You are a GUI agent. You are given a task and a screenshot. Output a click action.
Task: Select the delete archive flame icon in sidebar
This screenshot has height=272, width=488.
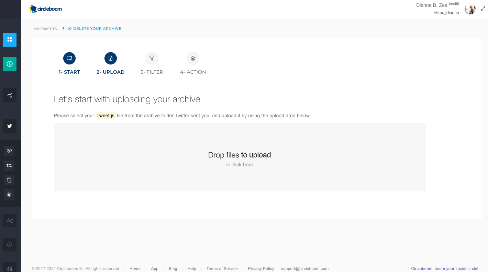(9, 194)
